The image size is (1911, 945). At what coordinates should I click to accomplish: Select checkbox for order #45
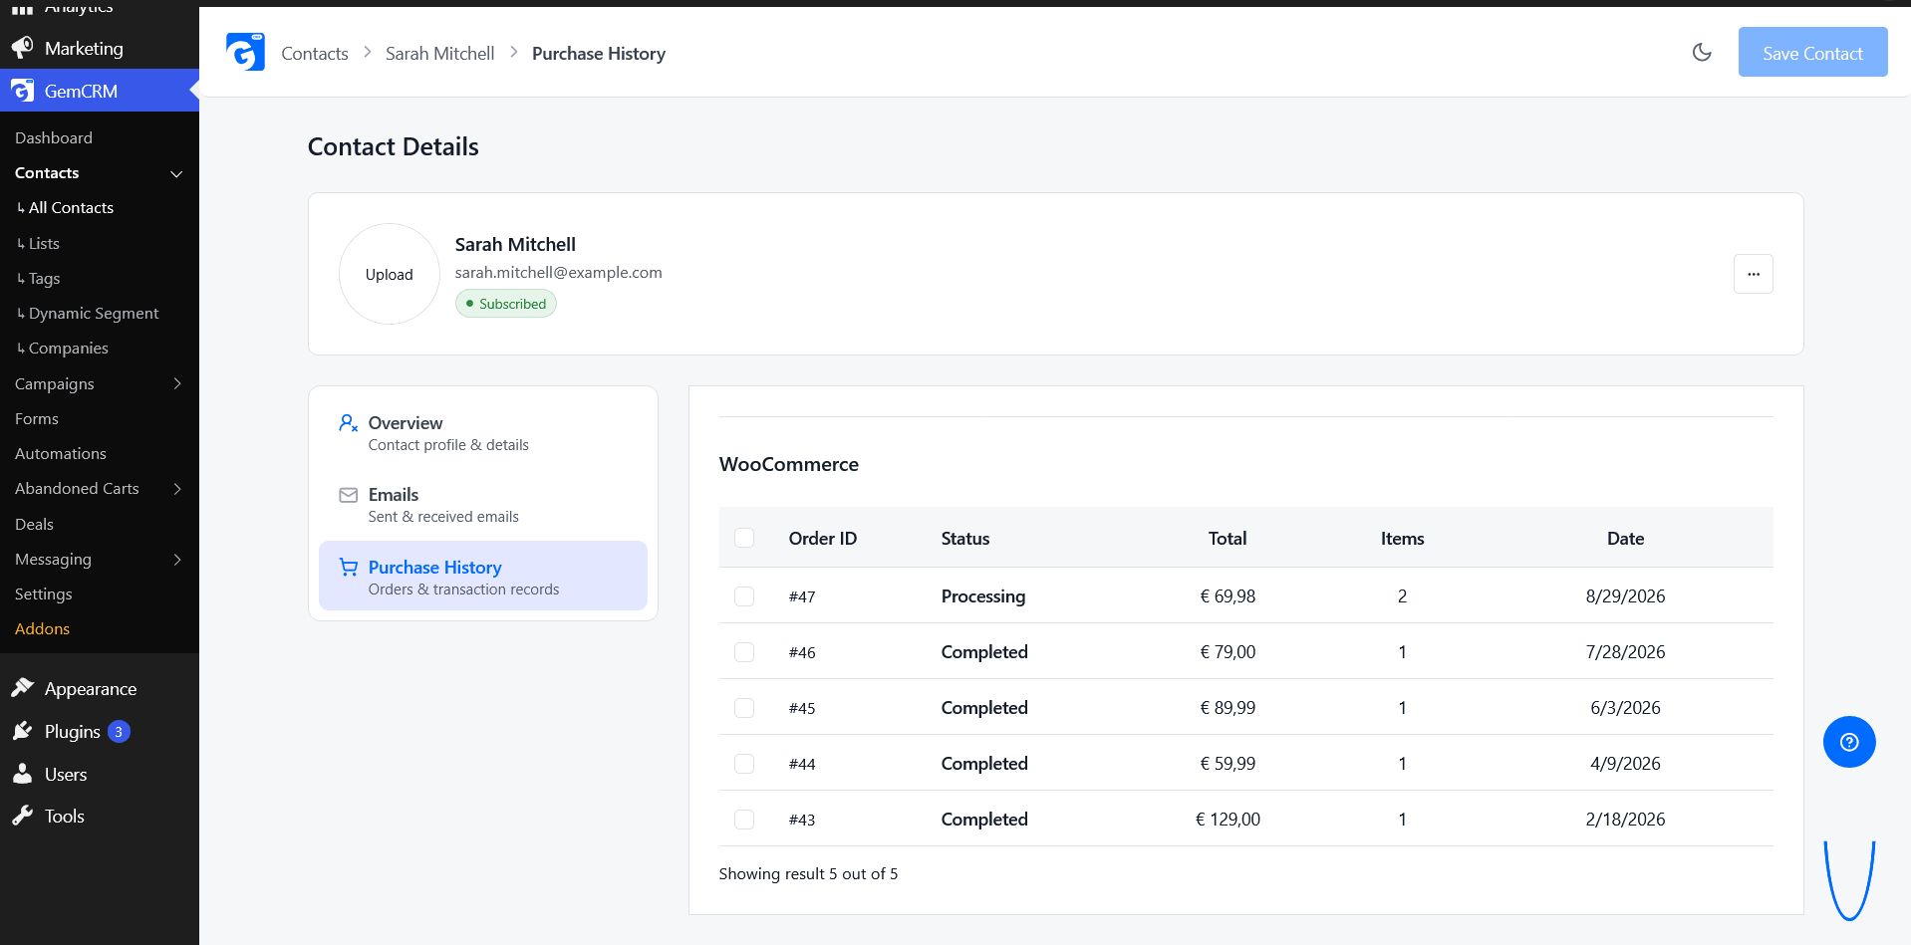point(744,707)
